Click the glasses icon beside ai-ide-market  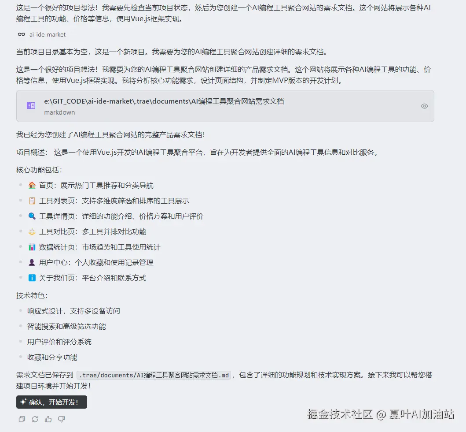pyautogui.click(x=21, y=34)
